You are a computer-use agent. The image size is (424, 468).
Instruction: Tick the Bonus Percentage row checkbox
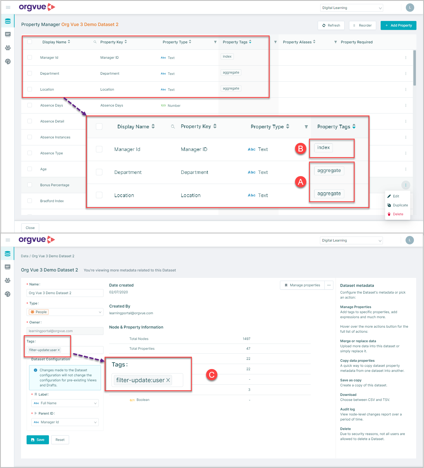(x=30, y=185)
